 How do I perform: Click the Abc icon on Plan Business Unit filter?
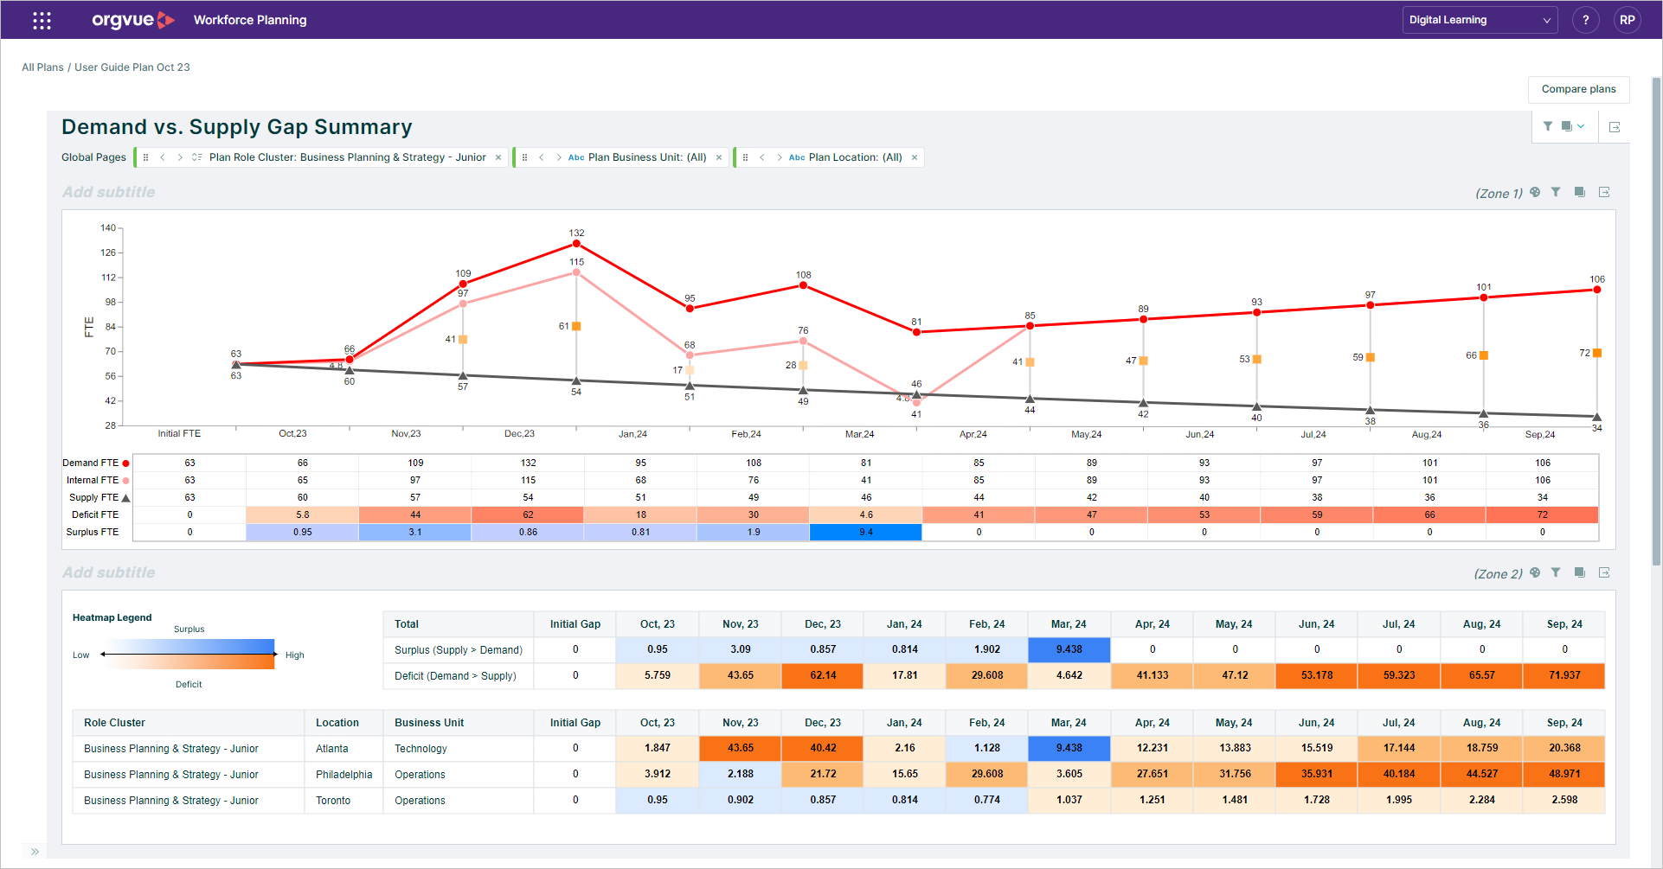click(x=576, y=157)
